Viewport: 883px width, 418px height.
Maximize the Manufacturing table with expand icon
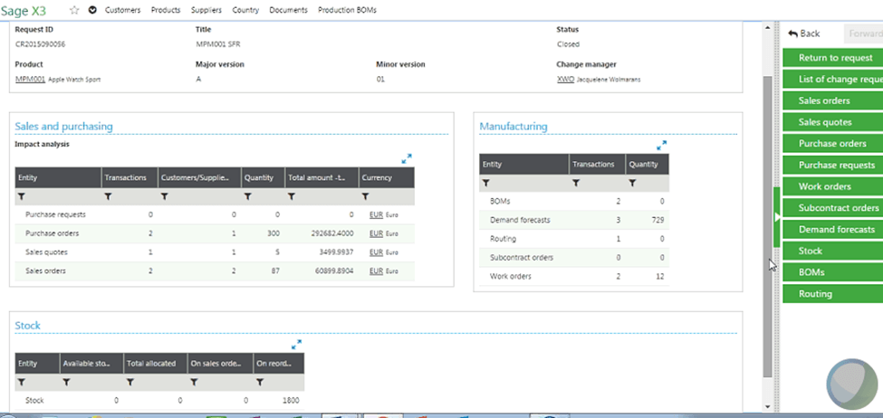click(x=661, y=145)
